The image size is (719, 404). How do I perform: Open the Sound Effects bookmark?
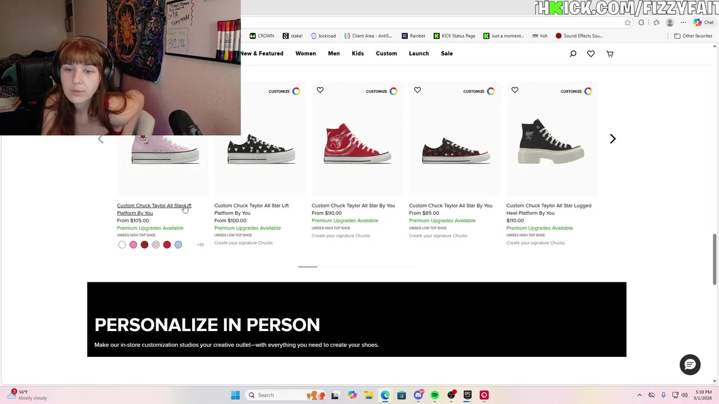click(579, 36)
